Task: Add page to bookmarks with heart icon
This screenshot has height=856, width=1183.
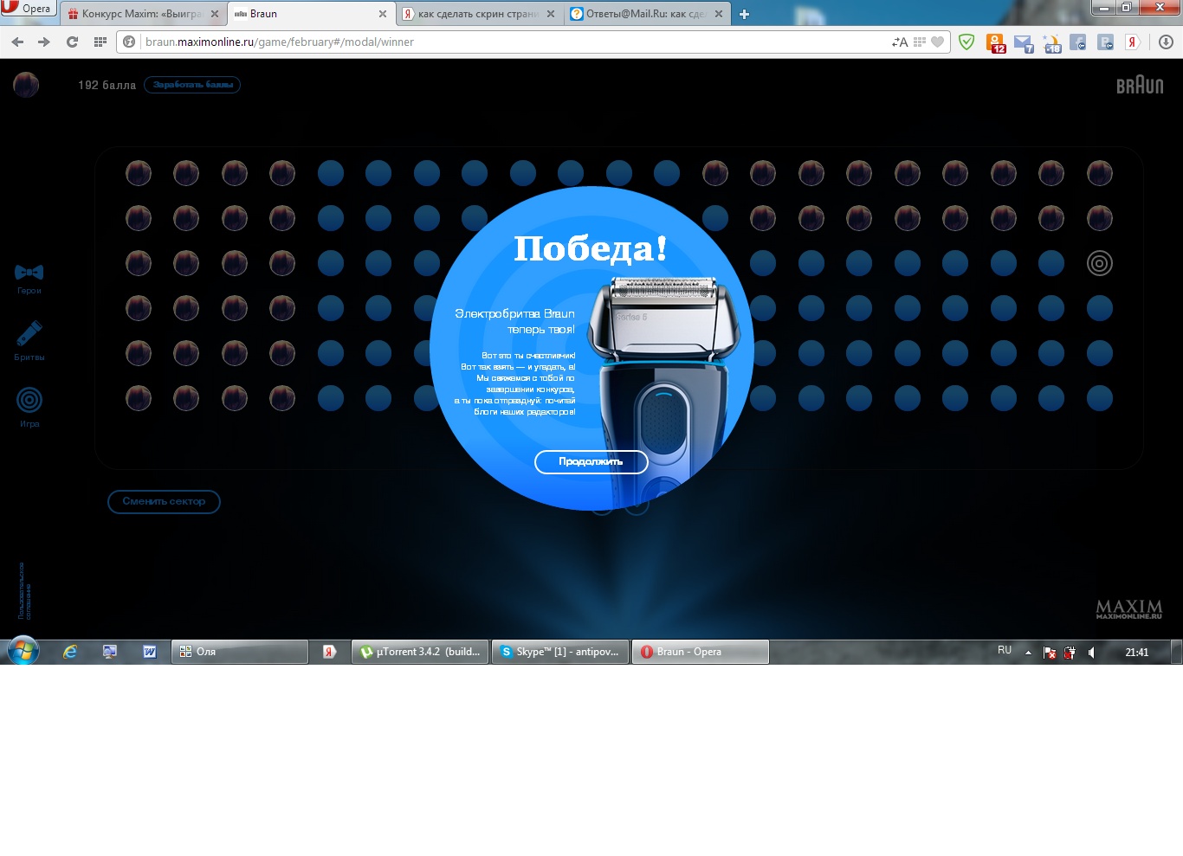Action: [937, 42]
